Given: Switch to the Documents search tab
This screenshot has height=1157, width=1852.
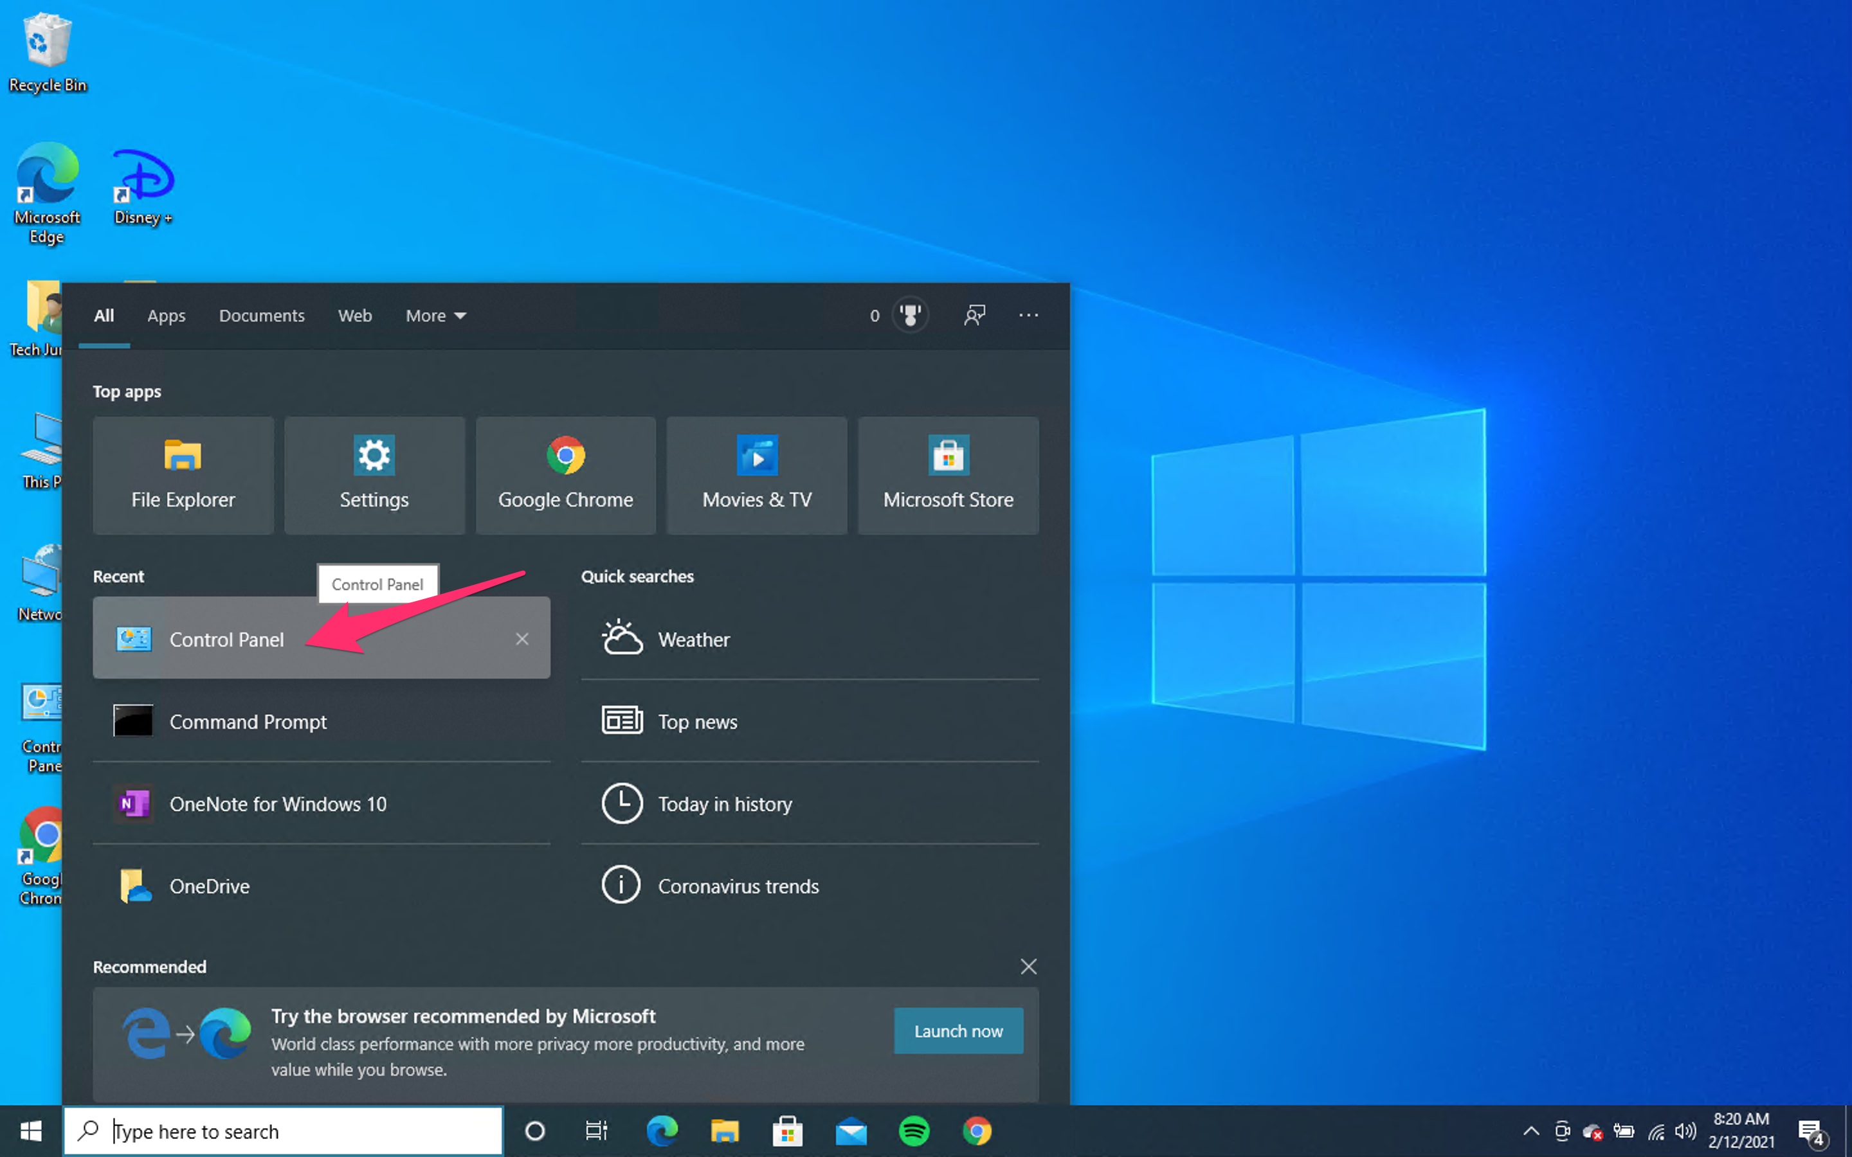Looking at the screenshot, I should [262, 315].
